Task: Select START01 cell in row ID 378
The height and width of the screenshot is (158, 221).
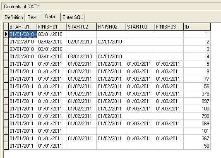Action: (23, 94)
